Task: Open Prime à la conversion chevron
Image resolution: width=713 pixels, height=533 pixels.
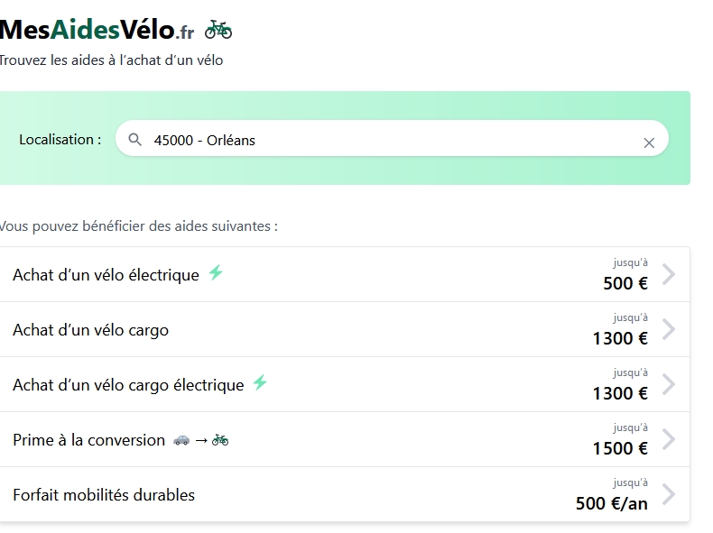Action: pyautogui.click(x=669, y=439)
